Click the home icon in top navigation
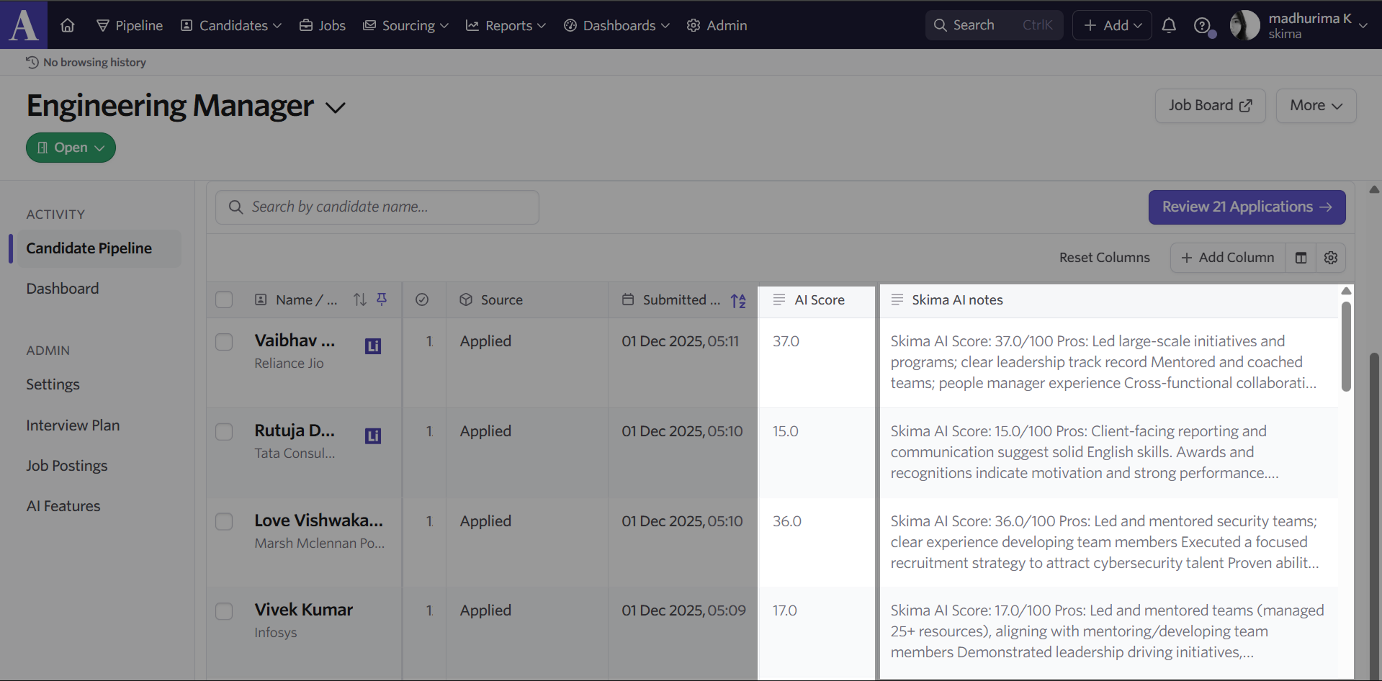1382x681 pixels. pos(68,25)
